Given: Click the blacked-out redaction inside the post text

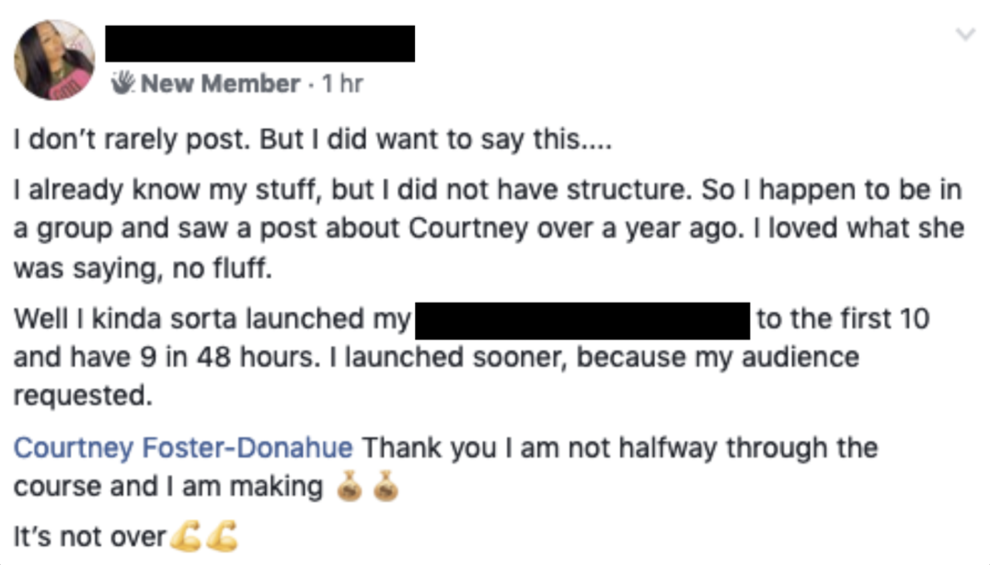Looking at the screenshot, I should pos(582,321).
